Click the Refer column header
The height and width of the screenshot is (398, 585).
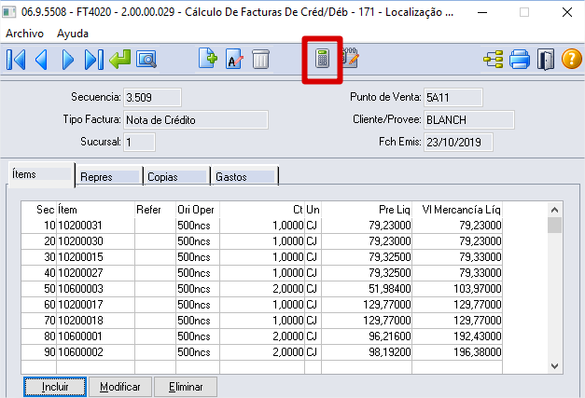pos(155,210)
